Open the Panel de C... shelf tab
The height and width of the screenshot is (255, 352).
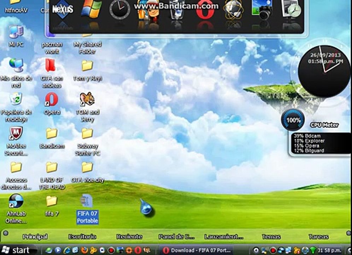tap(176, 237)
